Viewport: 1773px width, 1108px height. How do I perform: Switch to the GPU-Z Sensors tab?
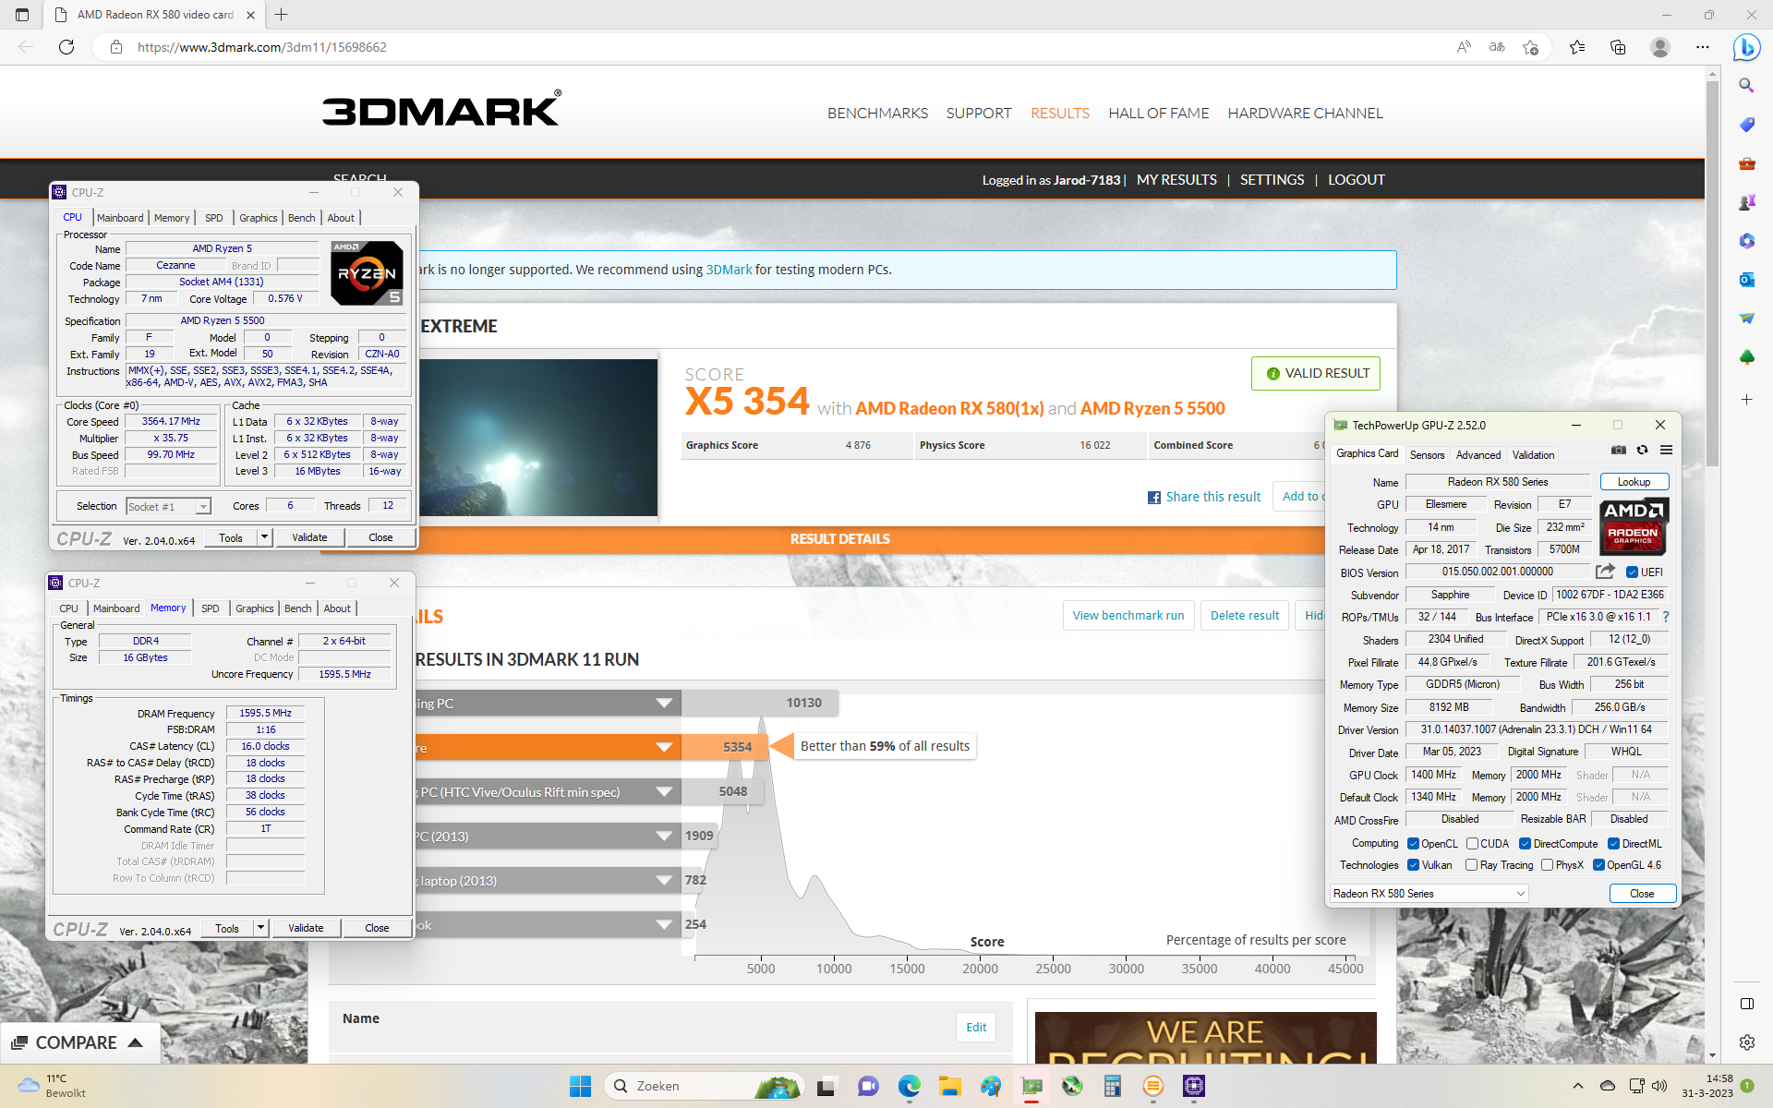1427,455
